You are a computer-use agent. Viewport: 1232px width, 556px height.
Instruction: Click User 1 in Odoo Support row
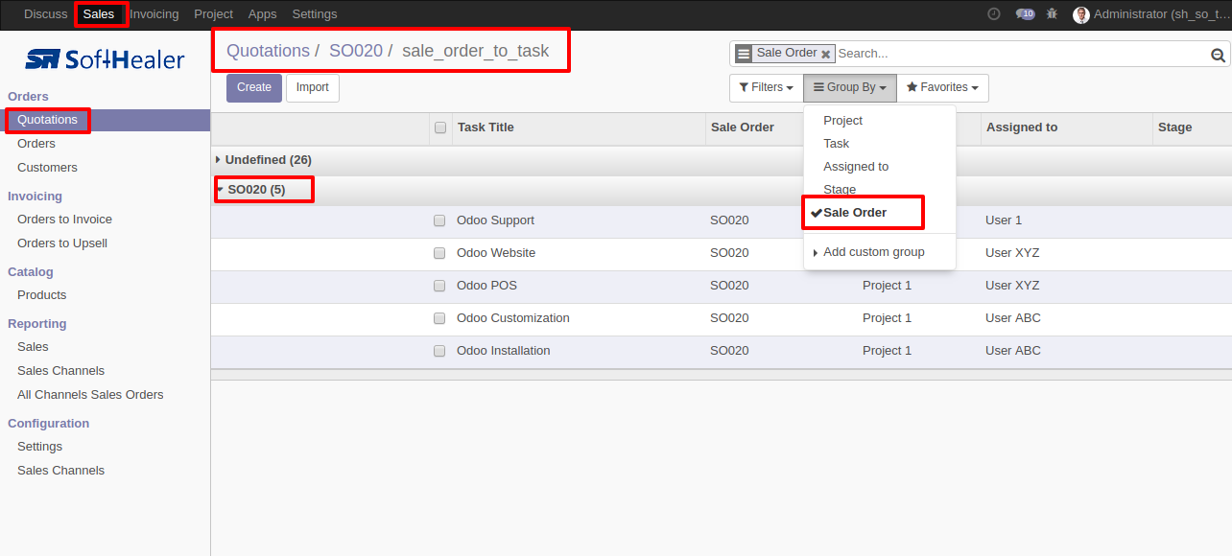(1004, 220)
